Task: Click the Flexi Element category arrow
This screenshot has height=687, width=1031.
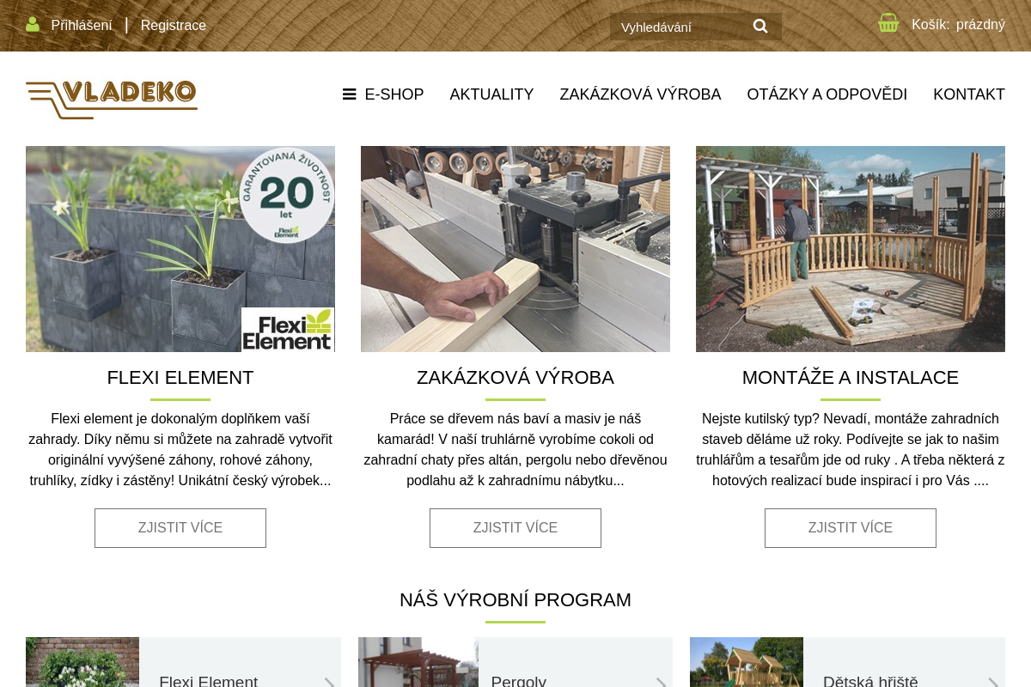Action: pyautogui.click(x=329, y=682)
